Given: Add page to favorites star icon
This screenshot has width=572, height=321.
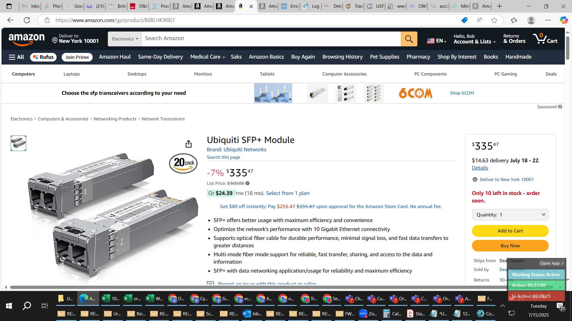Looking at the screenshot, I should pyautogui.click(x=494, y=20).
